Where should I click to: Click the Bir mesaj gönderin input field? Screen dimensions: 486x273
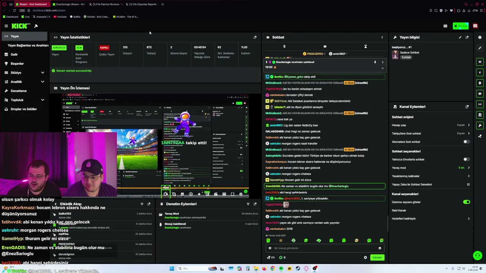(x=325, y=248)
